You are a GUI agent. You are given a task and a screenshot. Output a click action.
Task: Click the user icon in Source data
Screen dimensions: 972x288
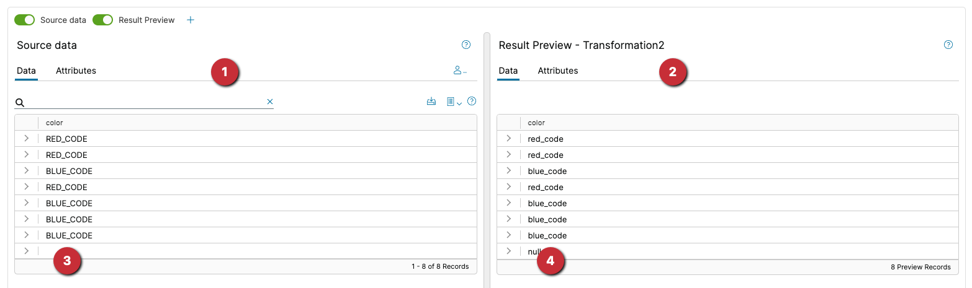[459, 71]
